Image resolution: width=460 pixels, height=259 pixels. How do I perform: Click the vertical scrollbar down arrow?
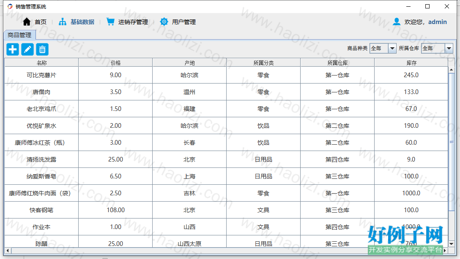click(x=452, y=243)
